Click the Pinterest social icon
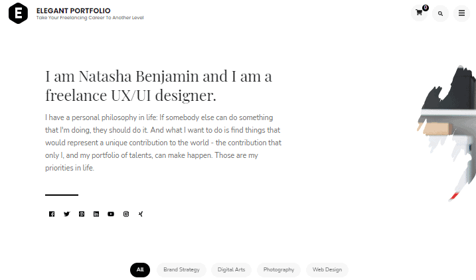 (x=82, y=214)
